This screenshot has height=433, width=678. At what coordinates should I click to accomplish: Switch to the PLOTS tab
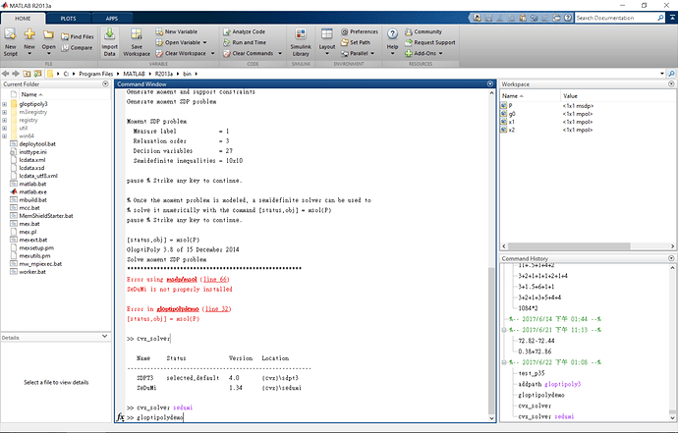[x=69, y=18]
